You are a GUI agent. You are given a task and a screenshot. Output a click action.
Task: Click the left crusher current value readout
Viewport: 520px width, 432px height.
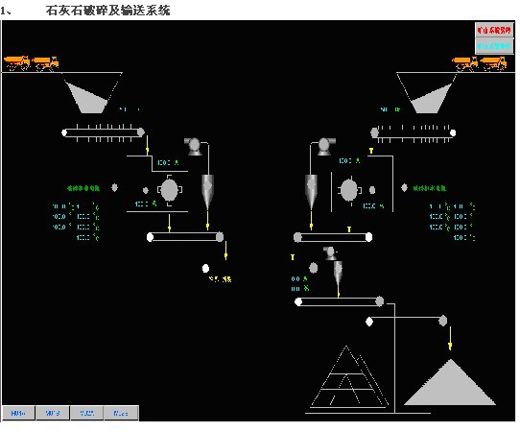coord(146,204)
